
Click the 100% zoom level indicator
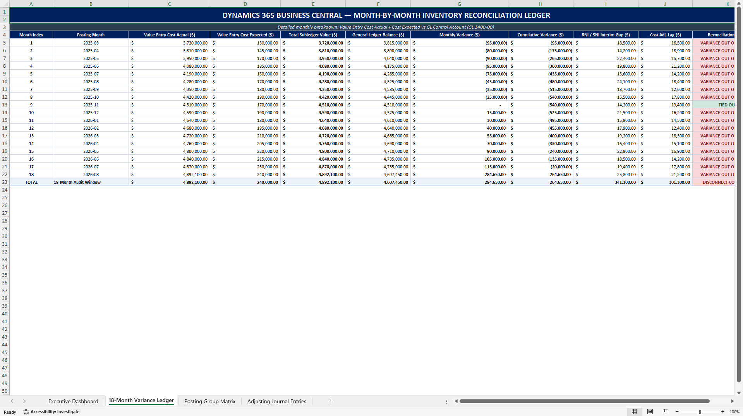click(x=734, y=412)
